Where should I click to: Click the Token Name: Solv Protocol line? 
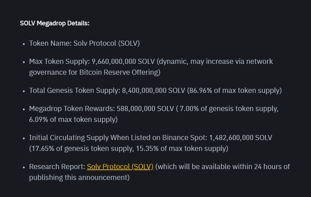(84, 44)
